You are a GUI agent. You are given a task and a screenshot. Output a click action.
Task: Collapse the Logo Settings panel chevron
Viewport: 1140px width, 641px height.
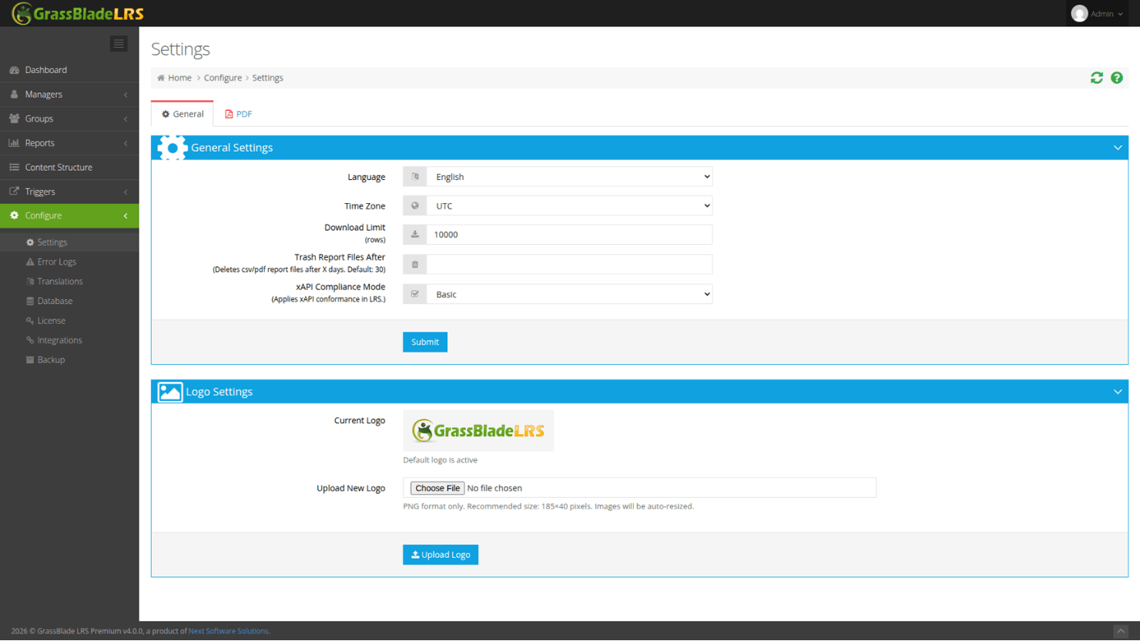tap(1118, 392)
